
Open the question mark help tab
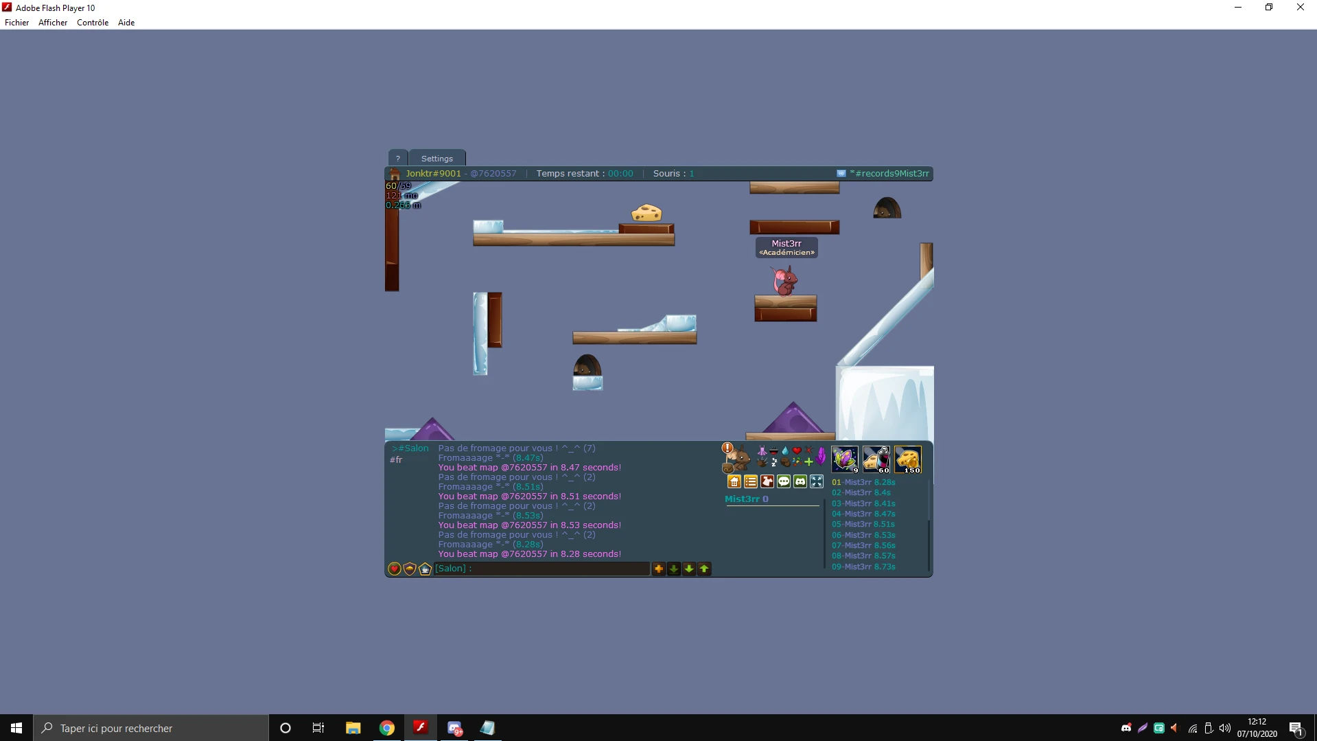(397, 159)
